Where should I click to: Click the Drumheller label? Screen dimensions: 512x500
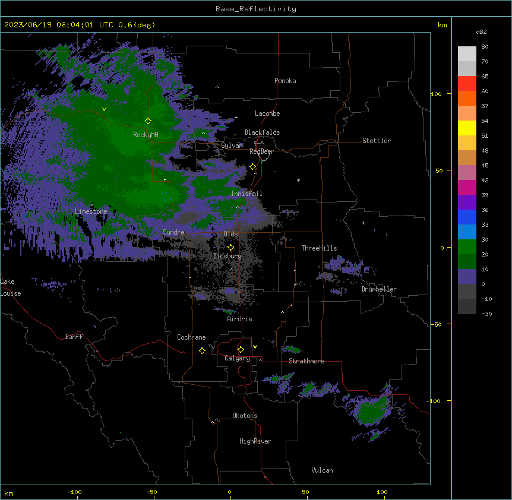(379, 289)
